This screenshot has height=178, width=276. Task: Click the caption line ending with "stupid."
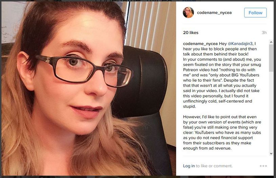click(x=189, y=106)
